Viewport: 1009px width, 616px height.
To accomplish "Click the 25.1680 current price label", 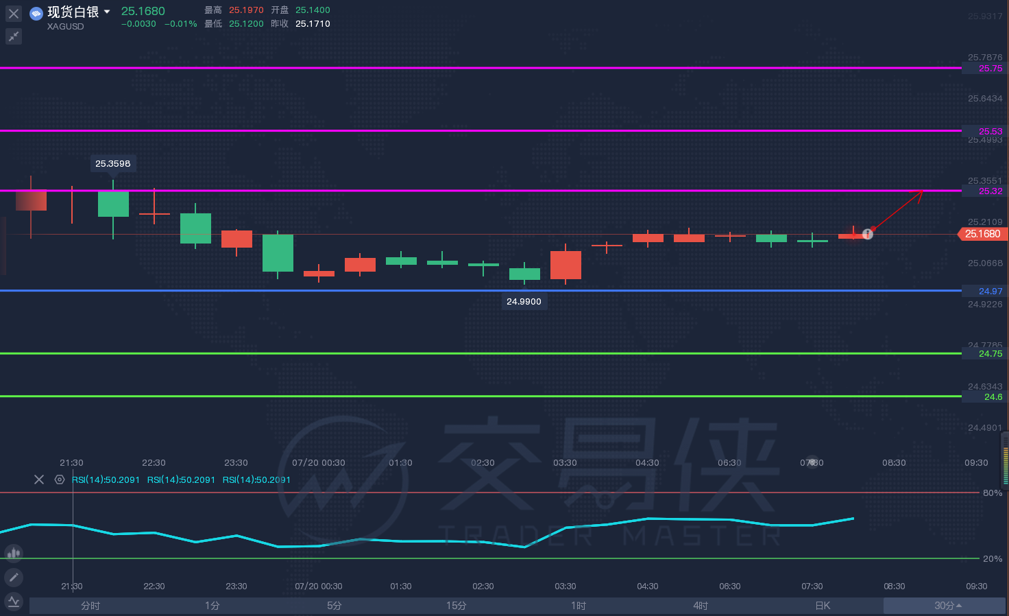I will click(x=982, y=234).
